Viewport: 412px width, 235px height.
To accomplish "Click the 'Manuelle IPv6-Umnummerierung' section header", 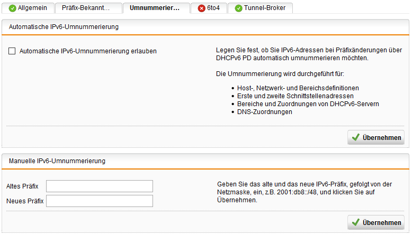I will tap(57, 161).
